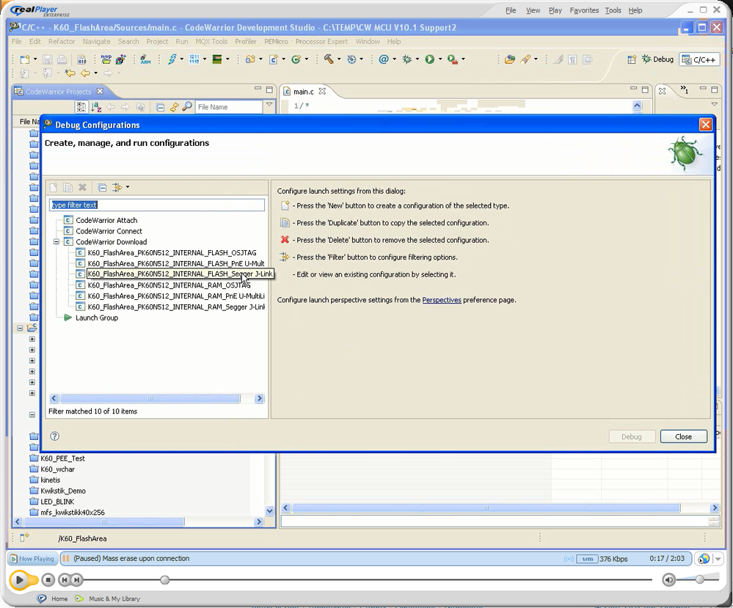Open the File Name view menu dropdown
733x608 pixels.
coord(269,106)
